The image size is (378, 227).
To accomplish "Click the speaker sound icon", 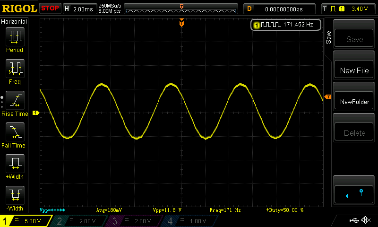I will [x=365, y=220].
